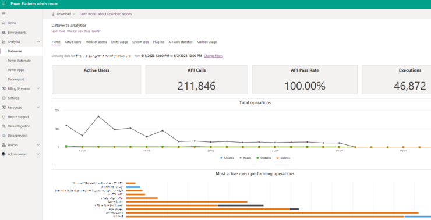Click the Data integration icon
The image size is (431, 220).
4,126
